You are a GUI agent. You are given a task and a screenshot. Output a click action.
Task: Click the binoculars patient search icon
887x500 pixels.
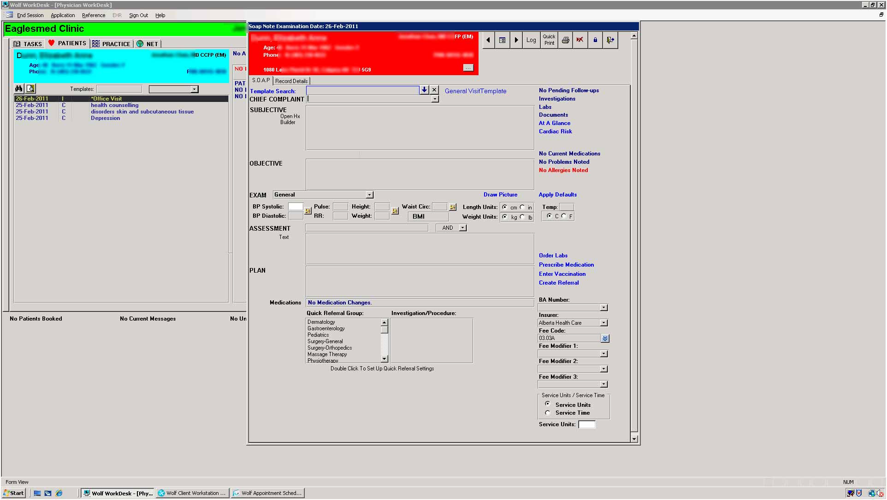(x=19, y=89)
